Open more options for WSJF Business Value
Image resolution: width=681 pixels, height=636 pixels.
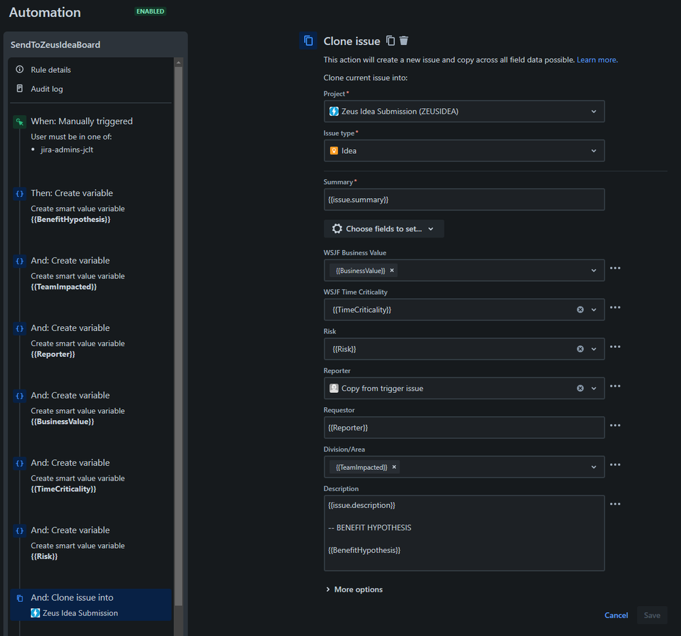click(615, 268)
